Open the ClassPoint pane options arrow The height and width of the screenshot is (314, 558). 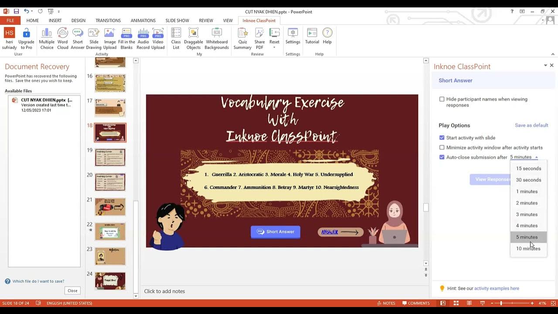point(545,65)
